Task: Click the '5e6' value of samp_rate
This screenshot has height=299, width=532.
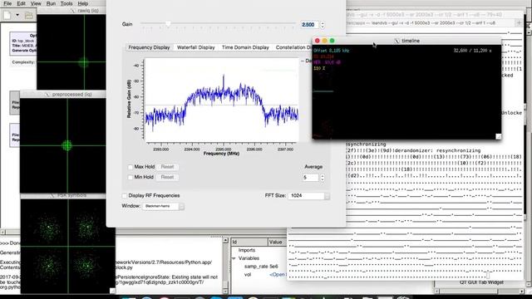Action: 273,267
